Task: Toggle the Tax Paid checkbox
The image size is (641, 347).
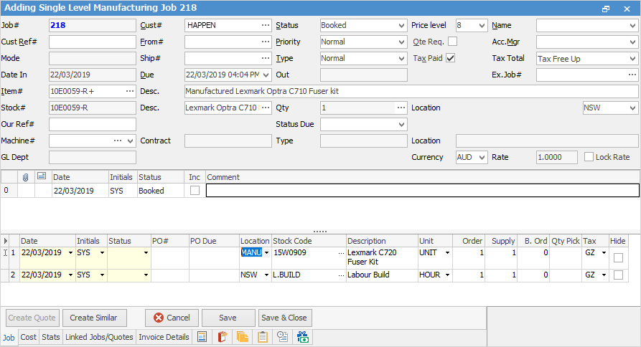Action: (451, 59)
